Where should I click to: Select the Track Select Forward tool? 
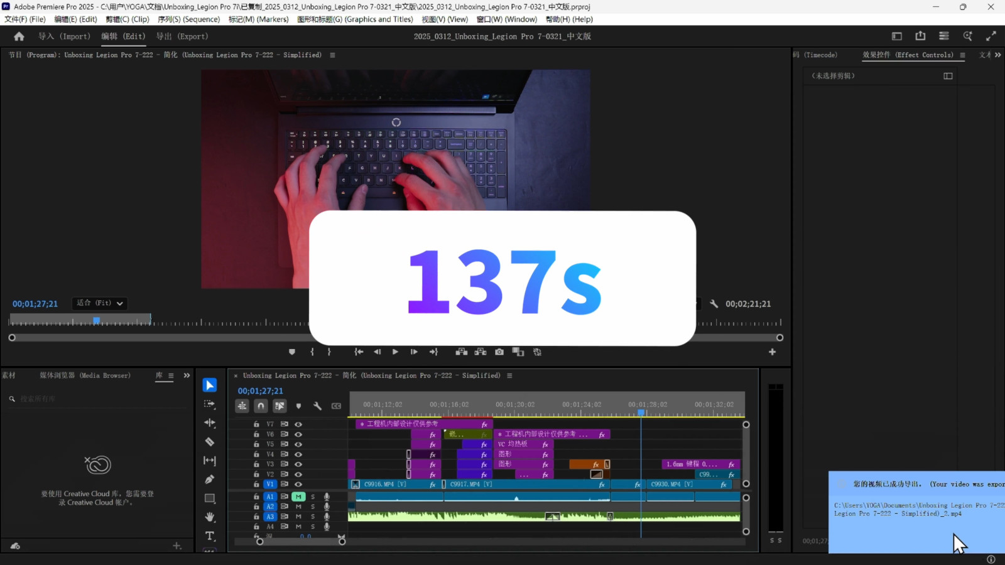point(210,404)
